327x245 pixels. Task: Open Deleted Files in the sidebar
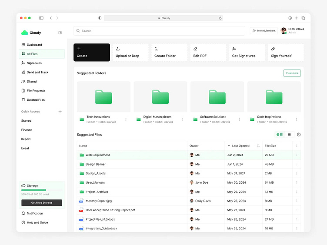point(35,100)
